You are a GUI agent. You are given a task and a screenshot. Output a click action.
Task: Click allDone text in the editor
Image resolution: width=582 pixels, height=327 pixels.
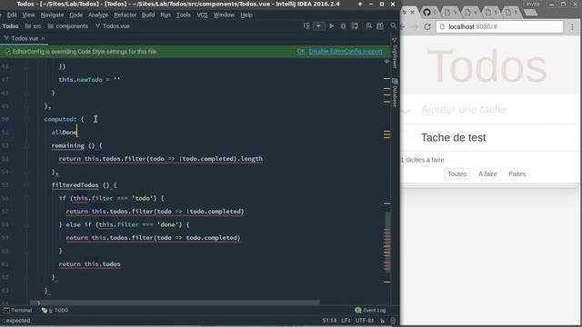[x=65, y=133]
